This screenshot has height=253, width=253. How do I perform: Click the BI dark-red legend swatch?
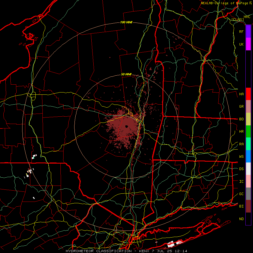(248, 206)
